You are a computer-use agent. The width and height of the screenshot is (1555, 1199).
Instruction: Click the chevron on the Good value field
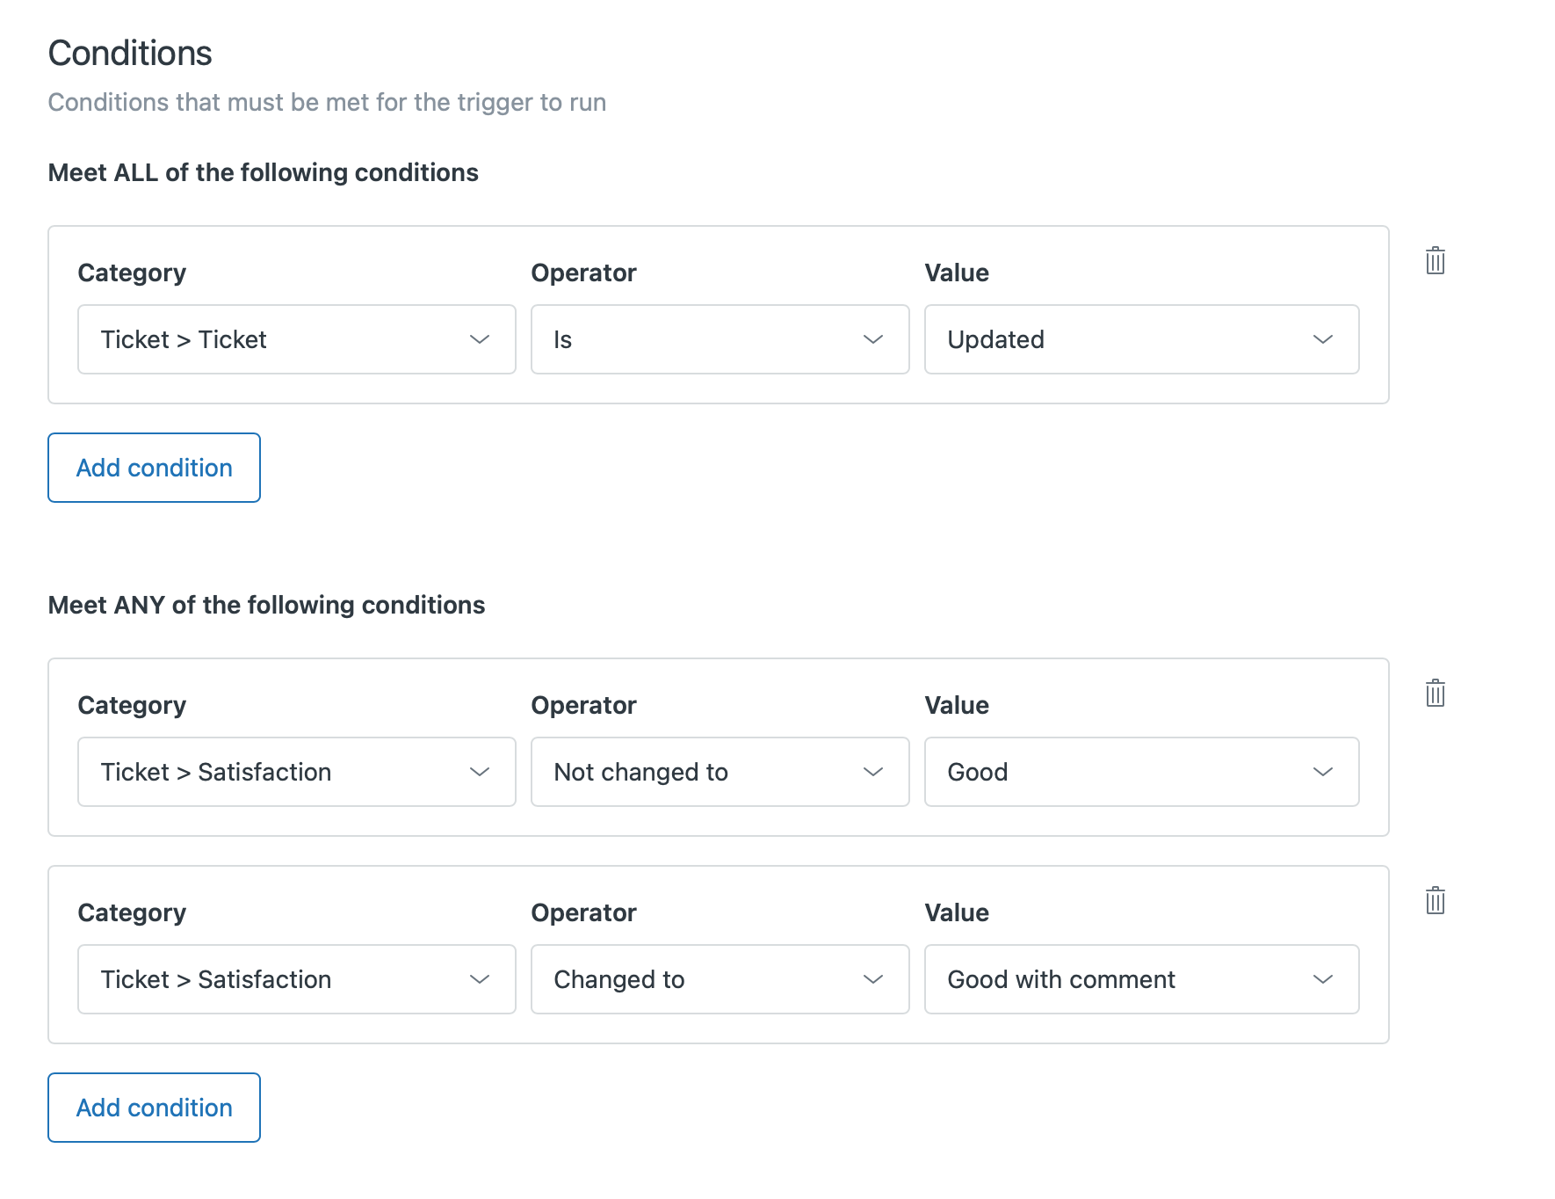point(1323,772)
